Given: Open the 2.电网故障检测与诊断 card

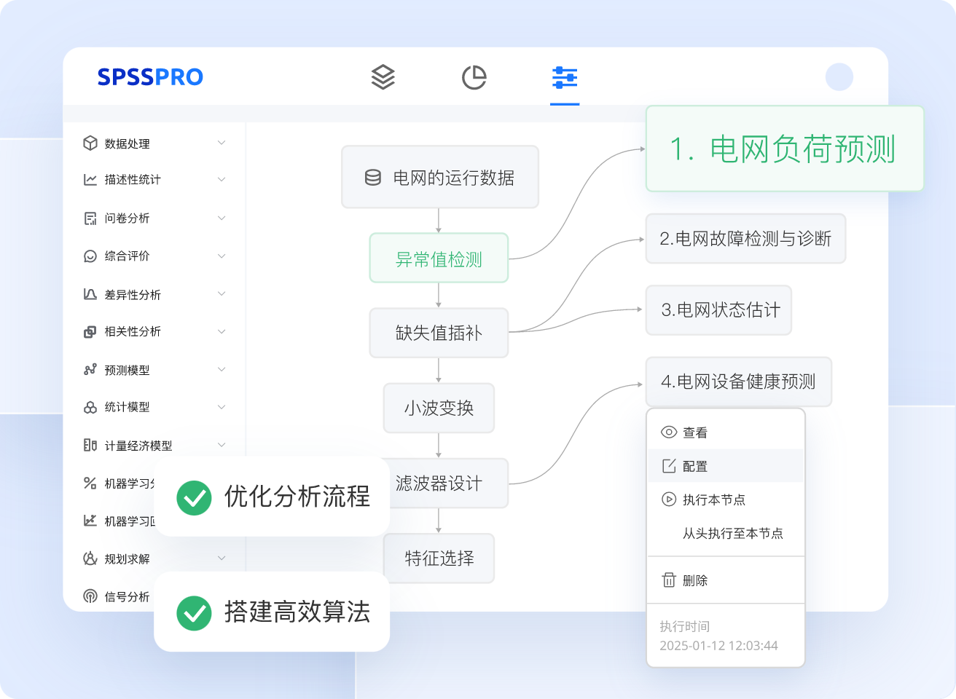Looking at the screenshot, I should (x=745, y=238).
